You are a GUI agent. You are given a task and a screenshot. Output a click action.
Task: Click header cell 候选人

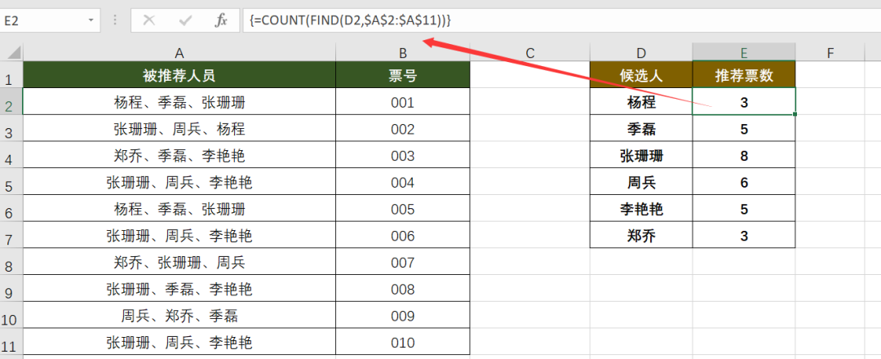(641, 75)
